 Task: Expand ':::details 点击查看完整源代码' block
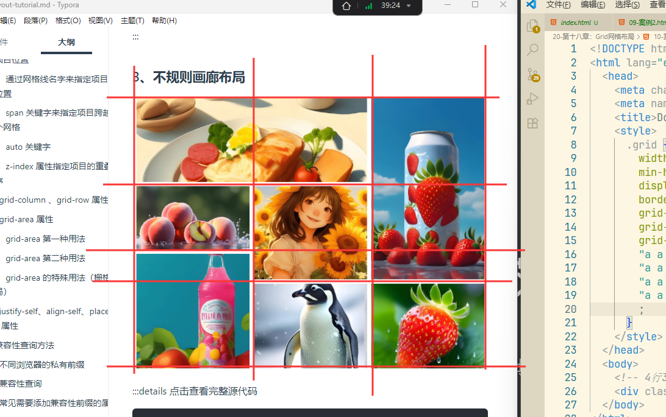click(x=195, y=391)
